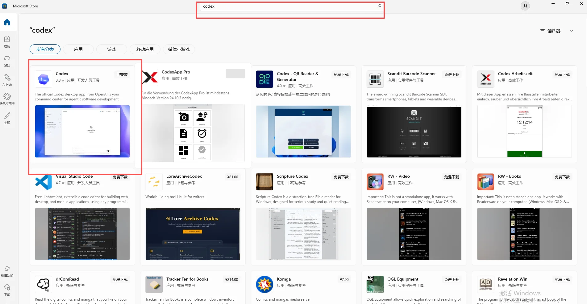Click 免费下载 for Visual Studio Code
Viewport: 587px width, 304px height.
tap(120, 177)
